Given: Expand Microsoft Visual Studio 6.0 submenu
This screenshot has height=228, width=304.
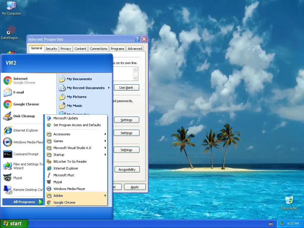Looking at the screenshot, I should pos(76,148).
